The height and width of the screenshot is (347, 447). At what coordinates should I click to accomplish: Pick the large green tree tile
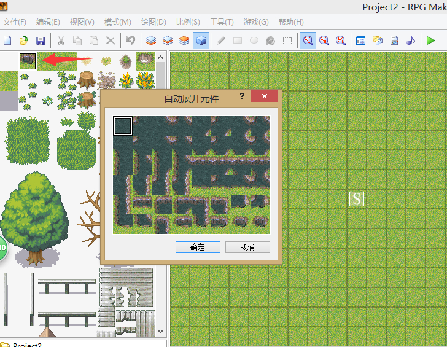click(34, 218)
